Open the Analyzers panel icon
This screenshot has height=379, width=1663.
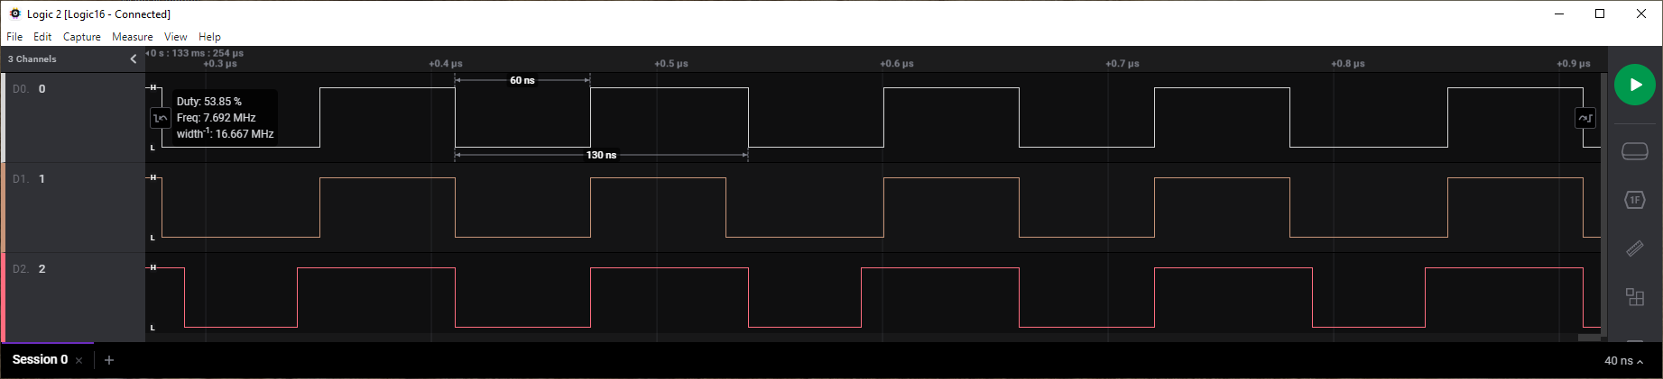coord(1634,200)
